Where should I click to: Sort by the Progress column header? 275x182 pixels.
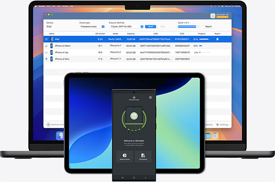tap(202, 33)
